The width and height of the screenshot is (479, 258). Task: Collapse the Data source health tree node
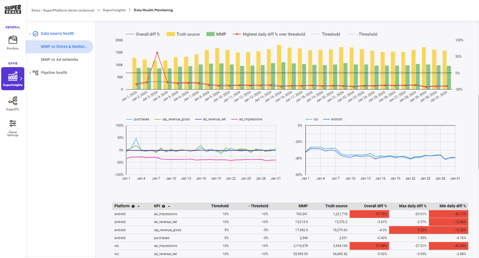30,34
